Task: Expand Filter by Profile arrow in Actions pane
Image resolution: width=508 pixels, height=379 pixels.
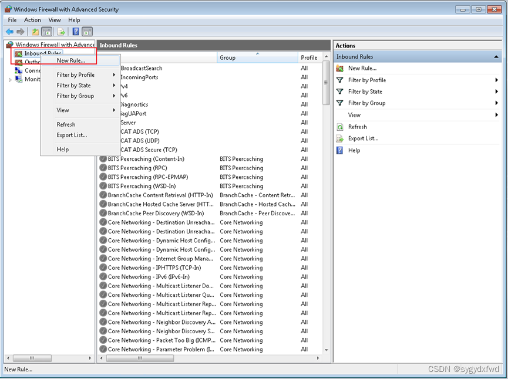Action: coord(496,80)
